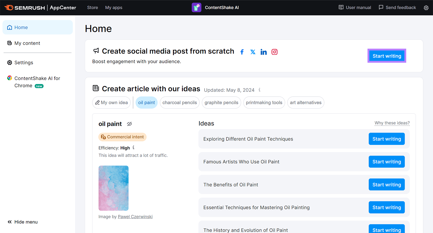This screenshot has height=233, width=433.
Task: Open My apps in top bar
Action: [114, 8]
